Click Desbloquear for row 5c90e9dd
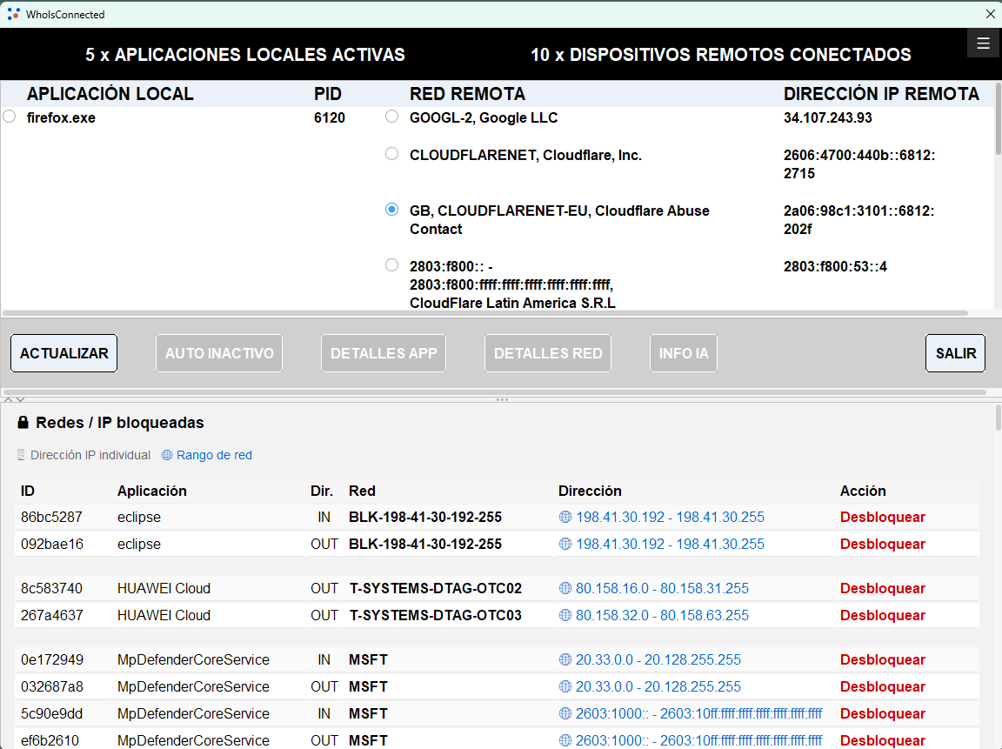 coord(883,713)
